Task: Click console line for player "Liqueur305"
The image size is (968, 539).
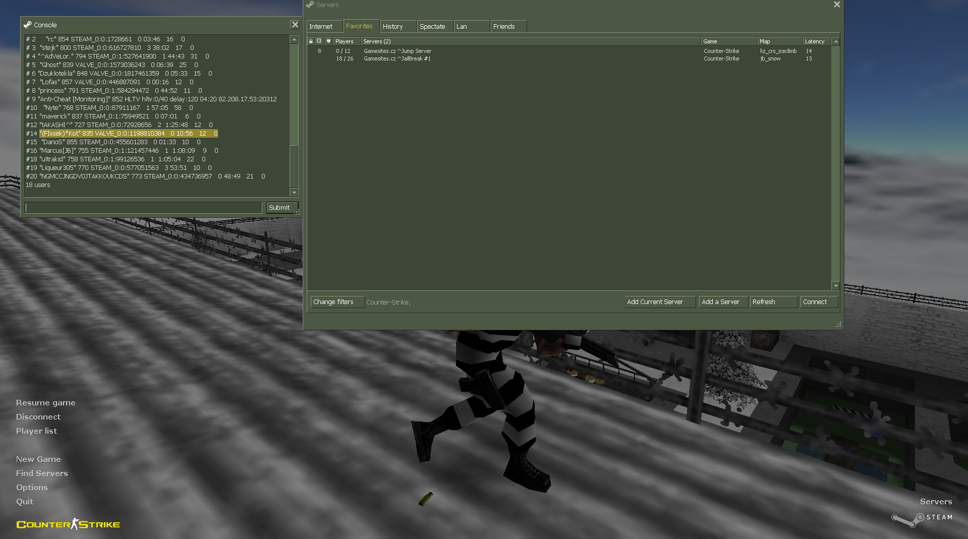Action: [119, 168]
